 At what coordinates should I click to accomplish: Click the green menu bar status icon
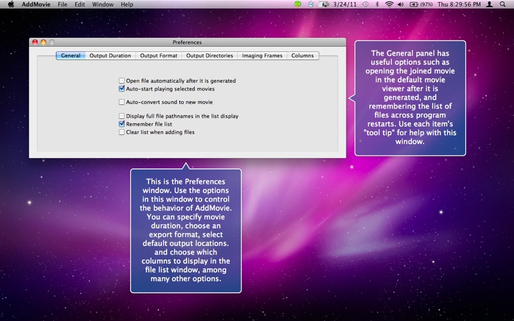[297, 4]
